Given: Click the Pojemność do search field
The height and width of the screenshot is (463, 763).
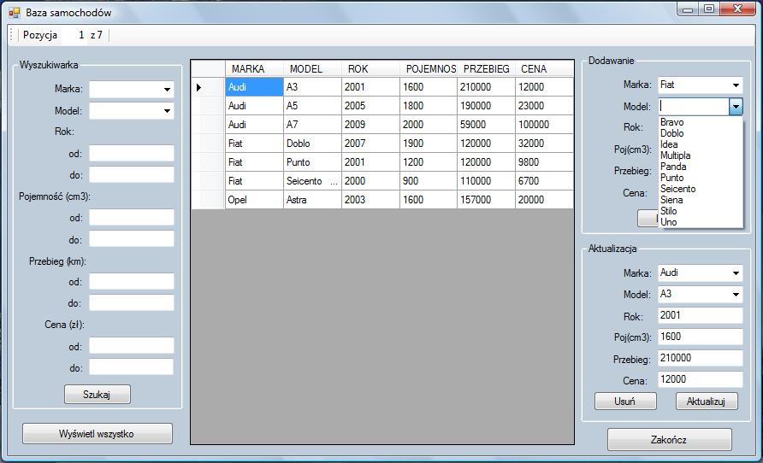Looking at the screenshot, I should [x=132, y=239].
